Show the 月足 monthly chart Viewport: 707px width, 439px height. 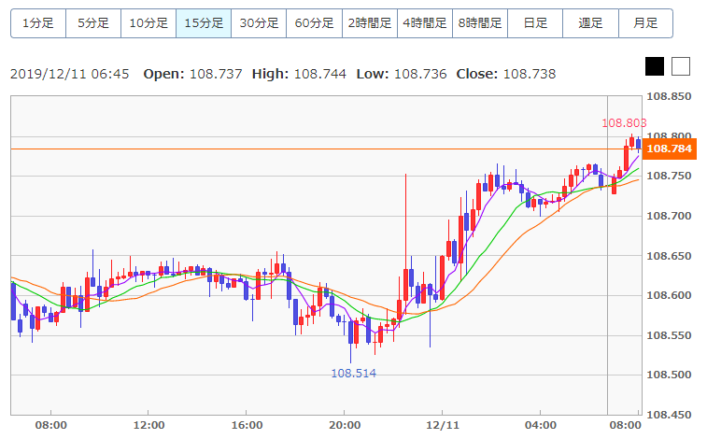pyautogui.click(x=645, y=23)
